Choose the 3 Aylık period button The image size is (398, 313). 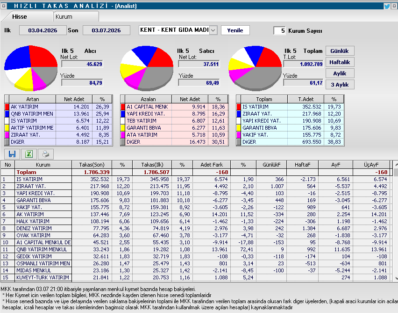pyautogui.click(x=340, y=84)
